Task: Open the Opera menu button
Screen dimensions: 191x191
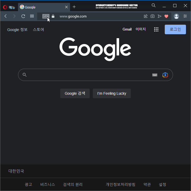Action: pos(9,7)
